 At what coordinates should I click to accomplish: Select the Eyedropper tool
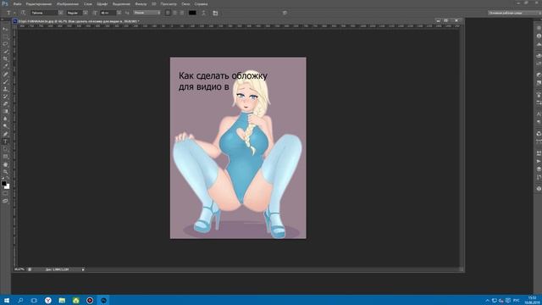pyautogui.click(x=5, y=66)
